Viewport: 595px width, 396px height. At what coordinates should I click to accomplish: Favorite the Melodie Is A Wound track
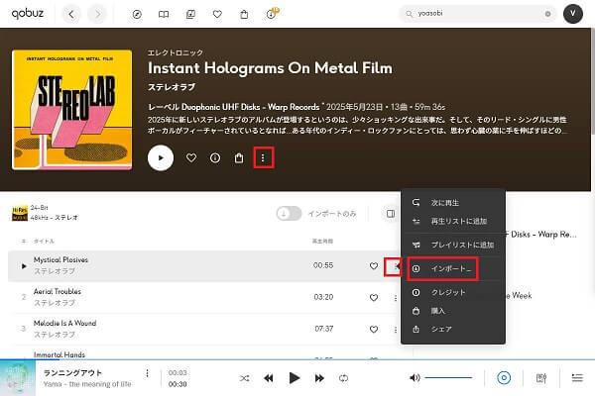tap(374, 330)
